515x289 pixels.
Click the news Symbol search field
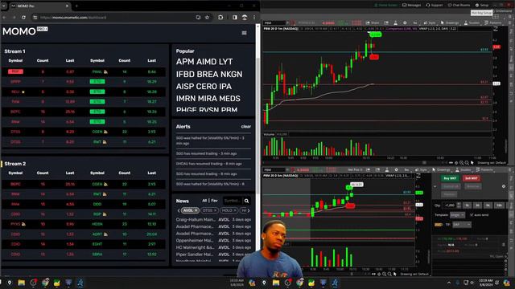point(232,201)
